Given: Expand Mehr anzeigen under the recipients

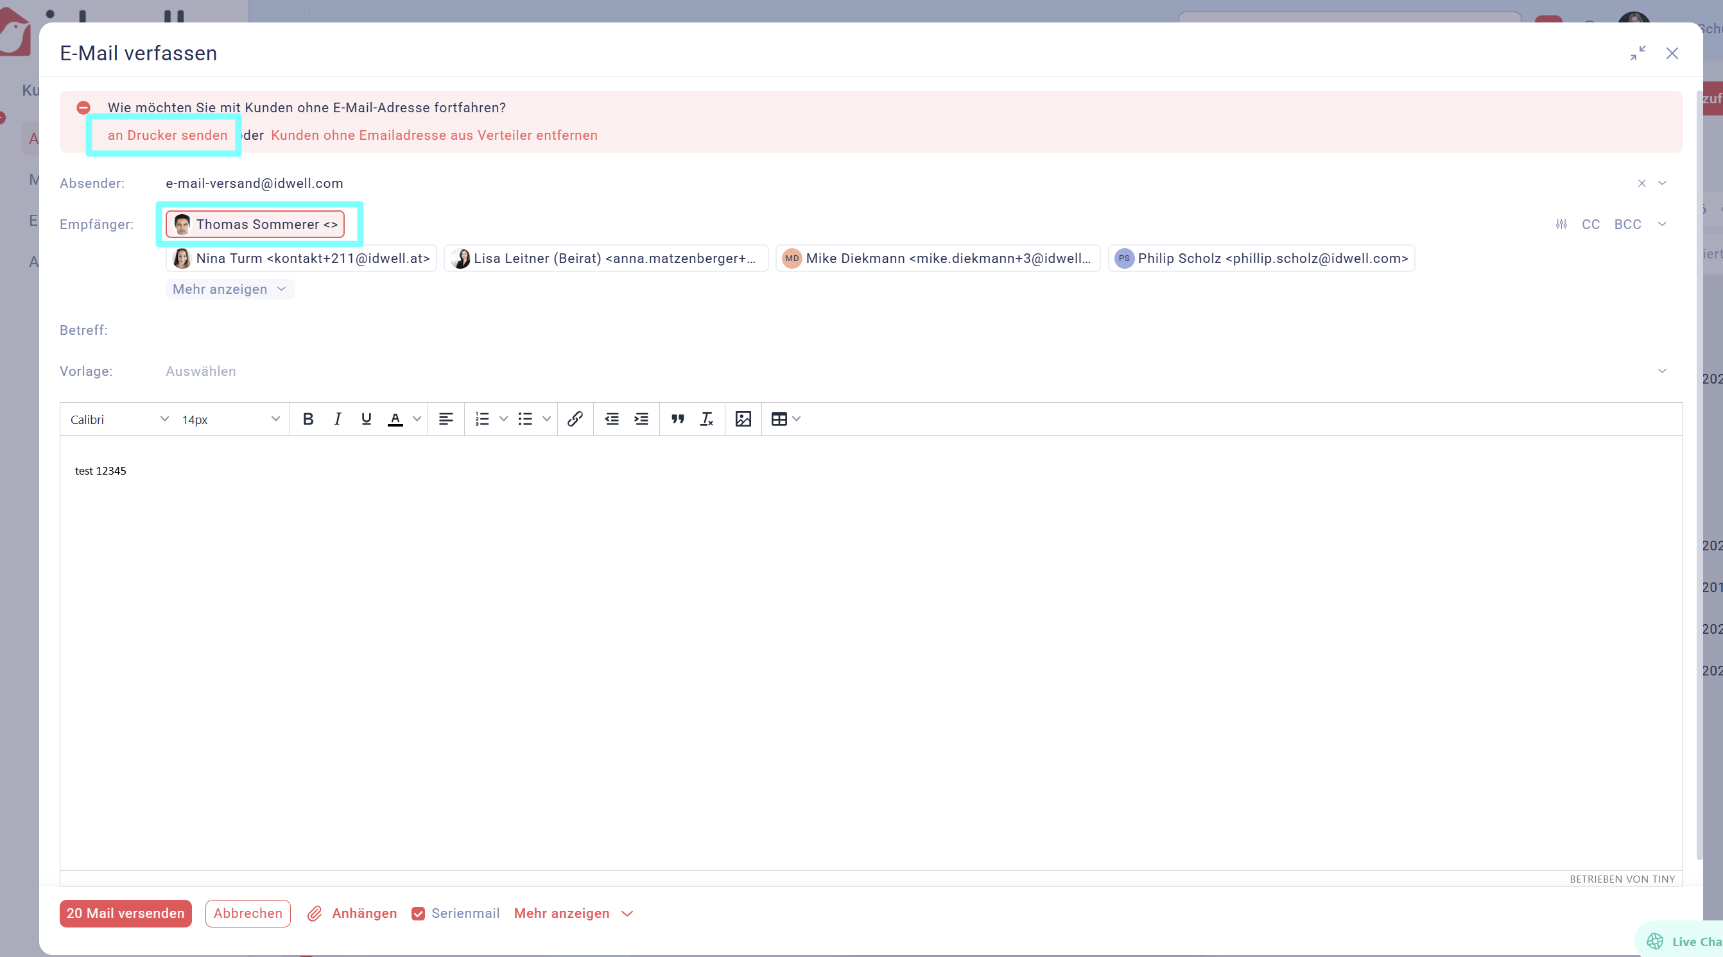Looking at the screenshot, I should (x=229, y=289).
